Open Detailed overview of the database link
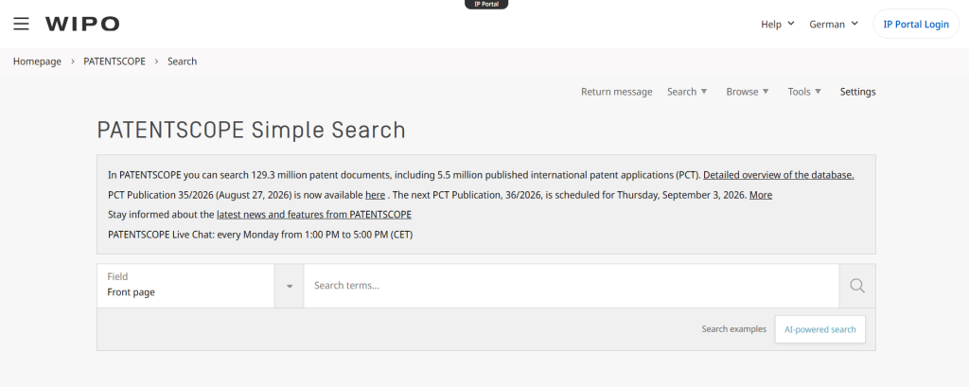Screen dimensions: 969x387 (x=779, y=175)
